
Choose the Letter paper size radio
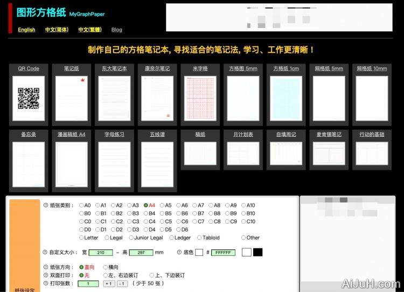[x=82, y=238]
